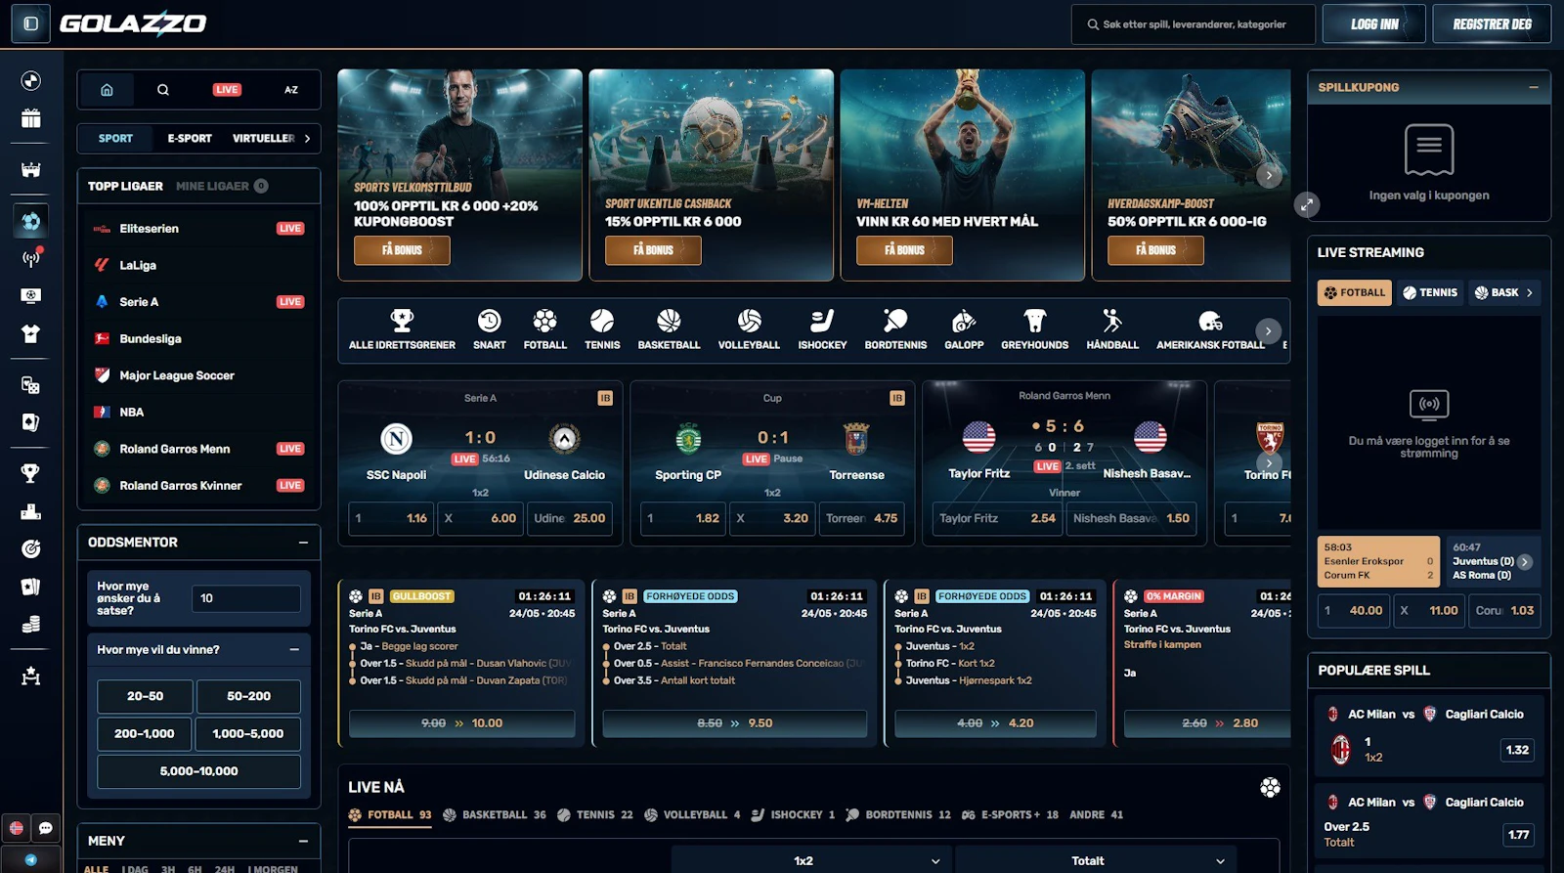Click the Telegram icon button
The width and height of the screenshot is (1564, 873).
pos(31,860)
